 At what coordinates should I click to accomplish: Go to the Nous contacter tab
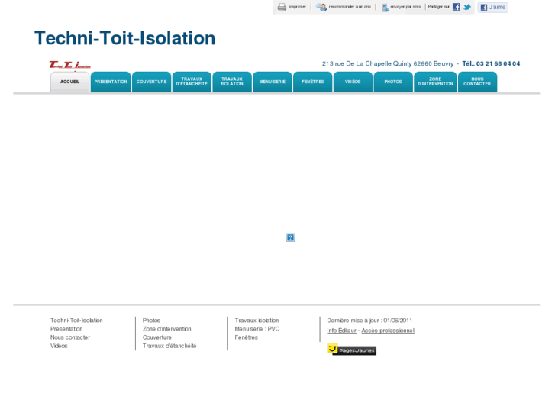point(477,82)
